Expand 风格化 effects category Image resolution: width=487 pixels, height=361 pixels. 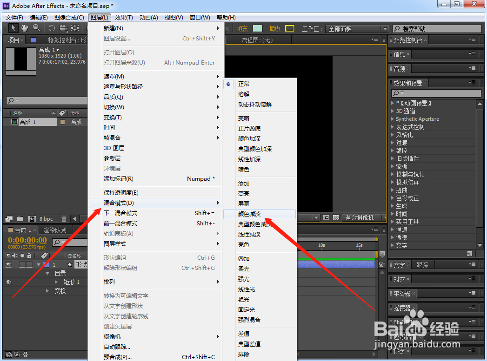pos(392,135)
